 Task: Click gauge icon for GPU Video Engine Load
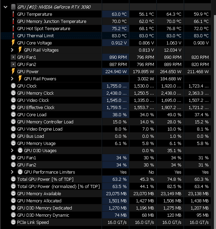pos(13,129)
